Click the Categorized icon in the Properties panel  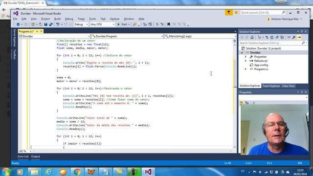(x=242, y=103)
